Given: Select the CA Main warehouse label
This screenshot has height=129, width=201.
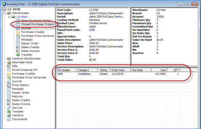Looking at the screenshot, I should tap(22, 17).
